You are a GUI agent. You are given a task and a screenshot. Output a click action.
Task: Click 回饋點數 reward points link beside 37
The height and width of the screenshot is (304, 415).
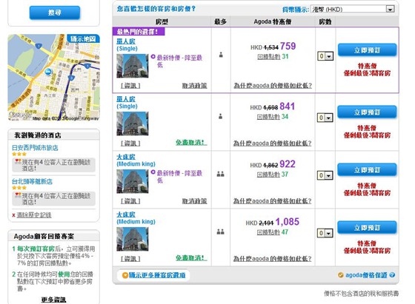(x=268, y=175)
